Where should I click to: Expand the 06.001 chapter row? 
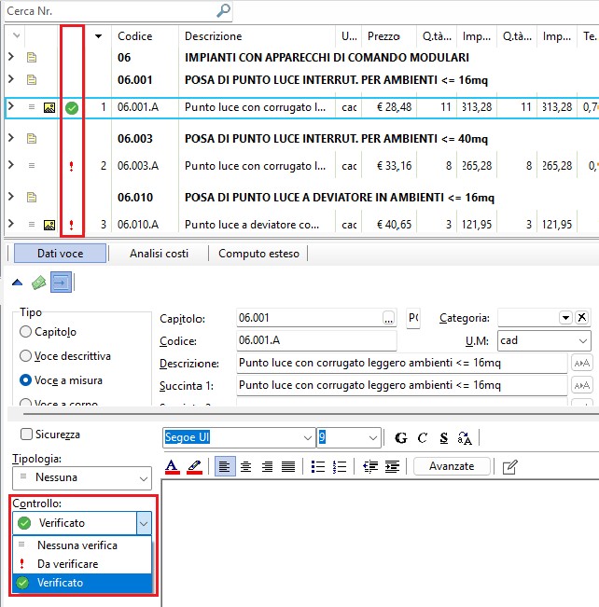11,79
